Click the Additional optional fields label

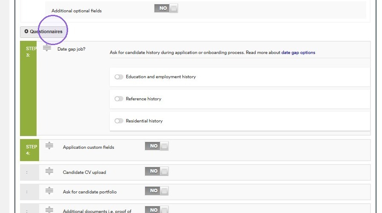coord(77,11)
